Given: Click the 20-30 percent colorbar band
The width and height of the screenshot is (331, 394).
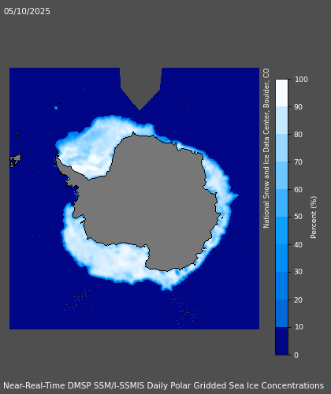Looking at the screenshot, I should click(x=281, y=285).
